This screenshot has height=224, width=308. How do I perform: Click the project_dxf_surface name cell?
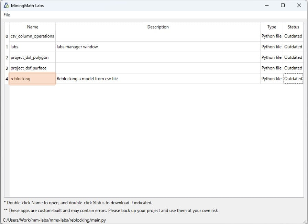pyautogui.click(x=29, y=68)
